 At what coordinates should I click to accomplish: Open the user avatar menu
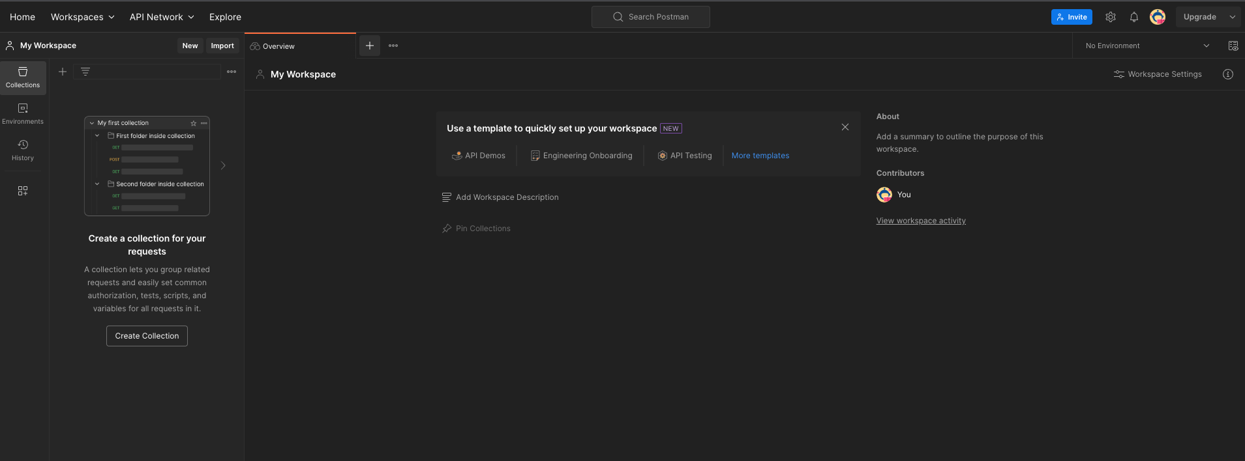[1158, 17]
